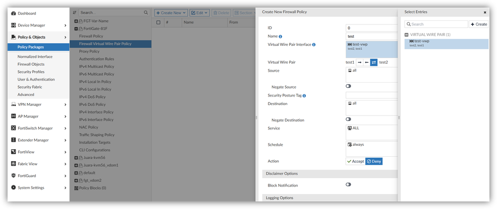The width and height of the screenshot is (497, 209).
Task: Click the AP Manager icon
Action: [x=13, y=116]
